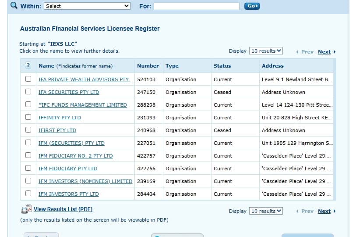Click licence number 284404
356x237 pixels.
[146, 194]
